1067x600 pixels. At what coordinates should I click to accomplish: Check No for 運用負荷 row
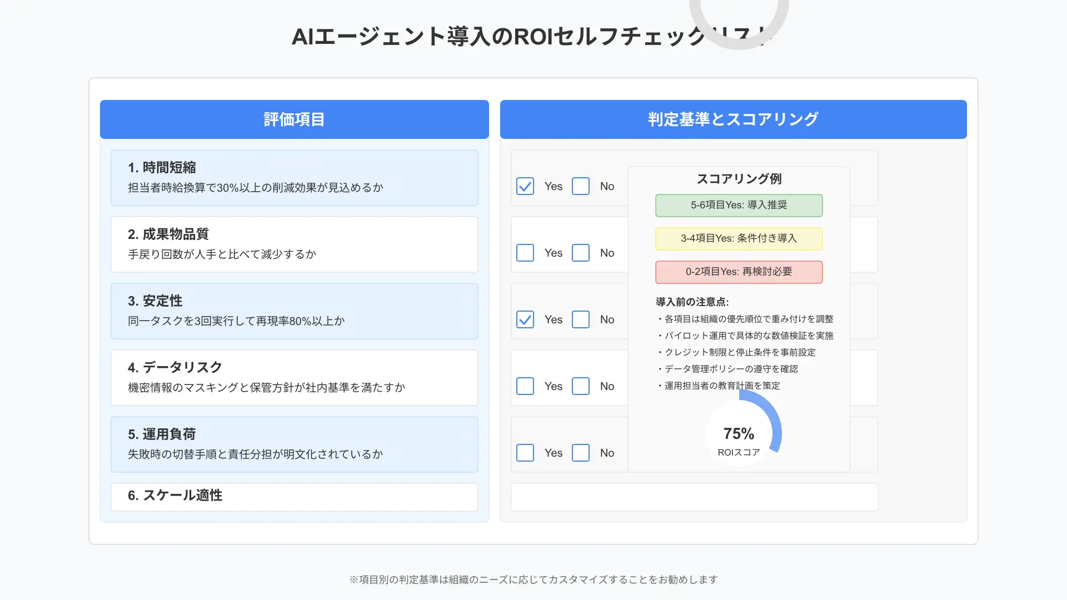pyautogui.click(x=581, y=453)
